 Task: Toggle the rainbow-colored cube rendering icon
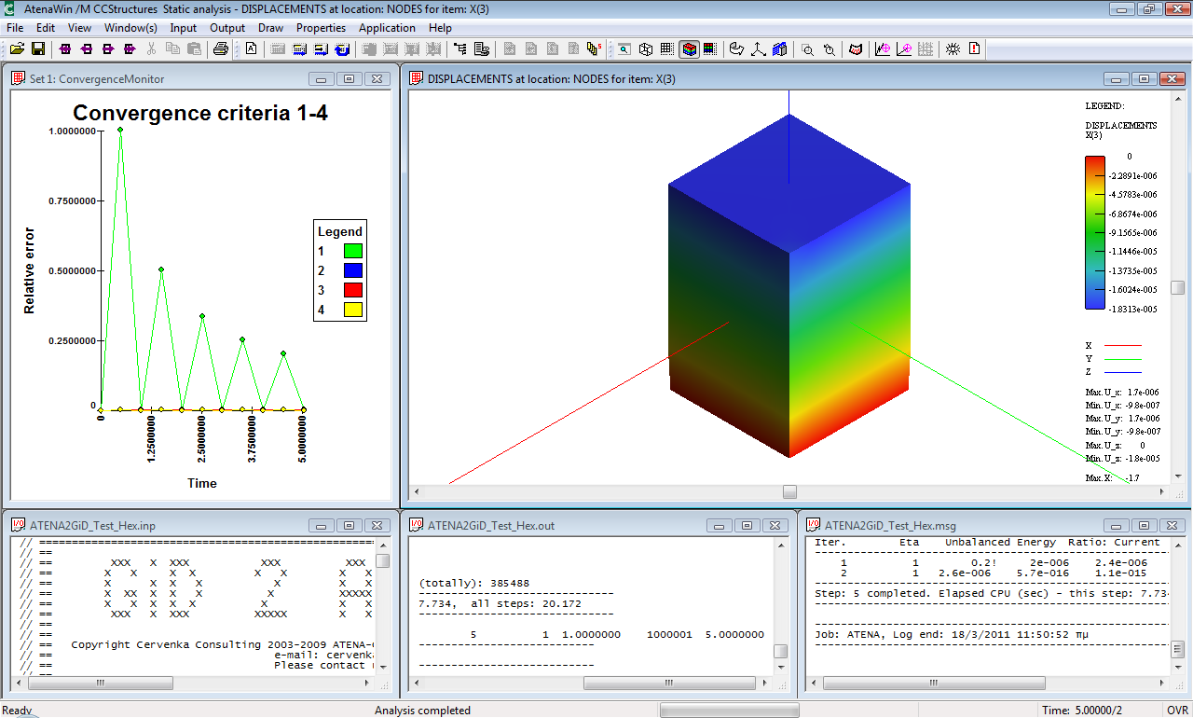tap(690, 48)
